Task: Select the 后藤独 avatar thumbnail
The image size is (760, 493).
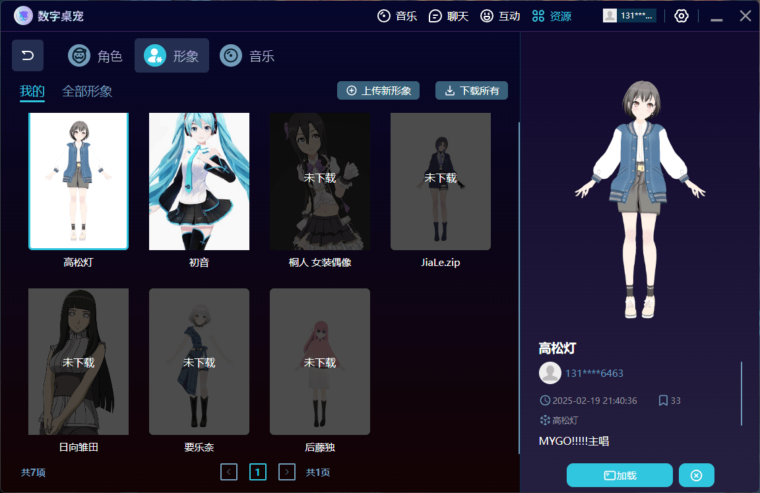Action: click(320, 362)
